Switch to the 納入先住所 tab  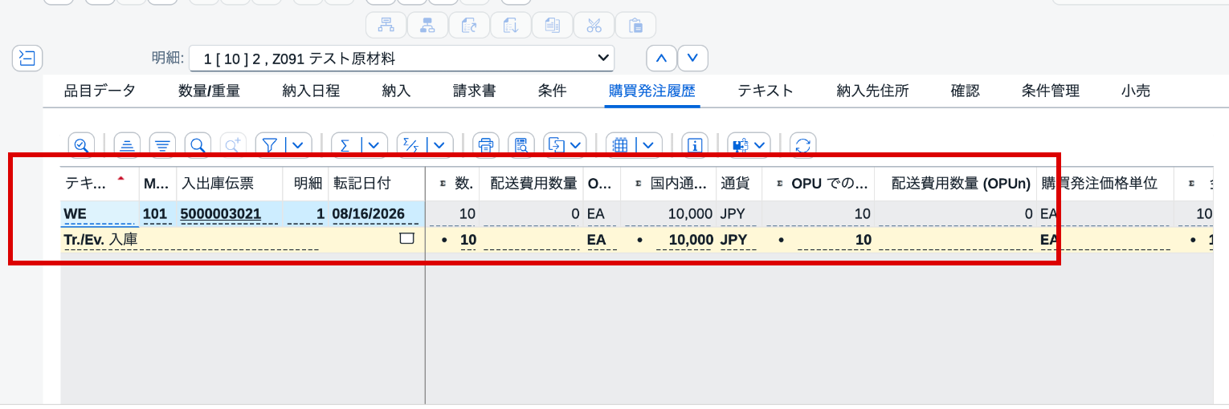872,91
